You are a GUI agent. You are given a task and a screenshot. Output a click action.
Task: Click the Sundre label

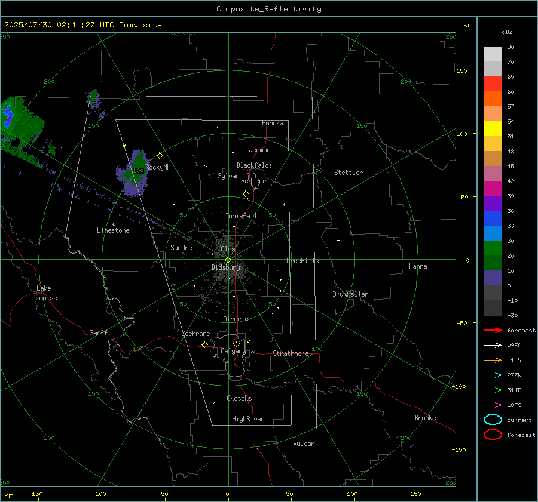pyautogui.click(x=181, y=248)
